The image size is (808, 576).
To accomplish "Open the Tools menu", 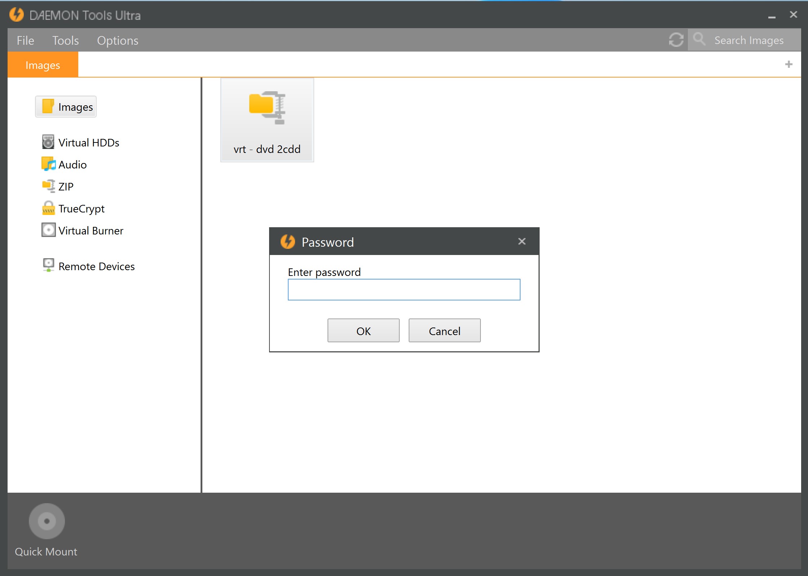I will coord(65,40).
